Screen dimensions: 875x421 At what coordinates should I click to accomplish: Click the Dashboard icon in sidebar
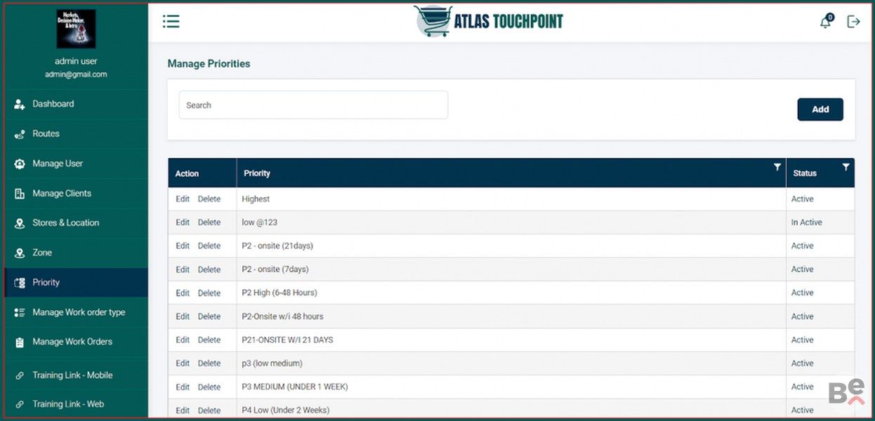[20, 104]
